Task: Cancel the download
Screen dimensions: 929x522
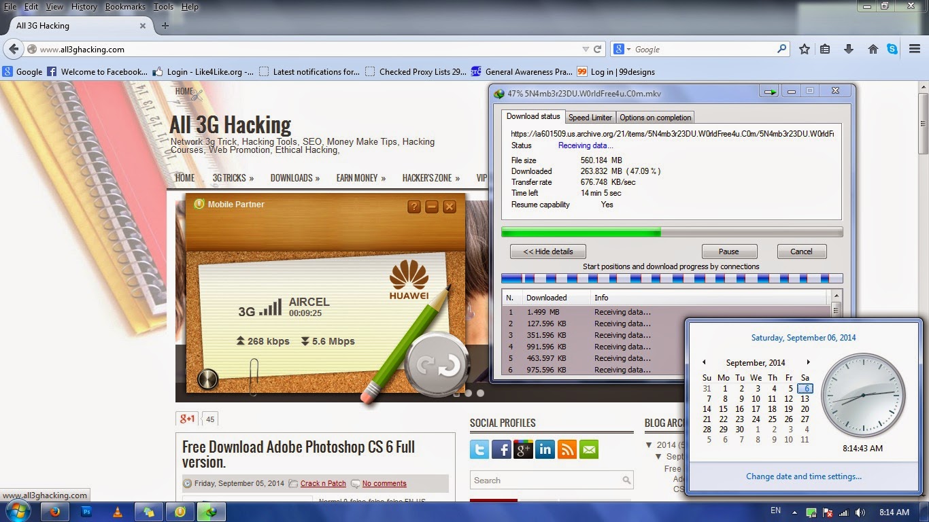Action: coord(801,251)
